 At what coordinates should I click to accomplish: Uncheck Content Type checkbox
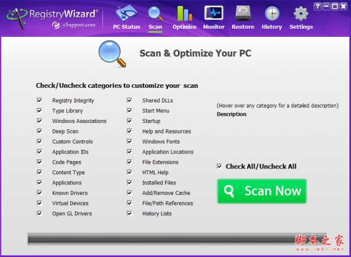(x=40, y=172)
